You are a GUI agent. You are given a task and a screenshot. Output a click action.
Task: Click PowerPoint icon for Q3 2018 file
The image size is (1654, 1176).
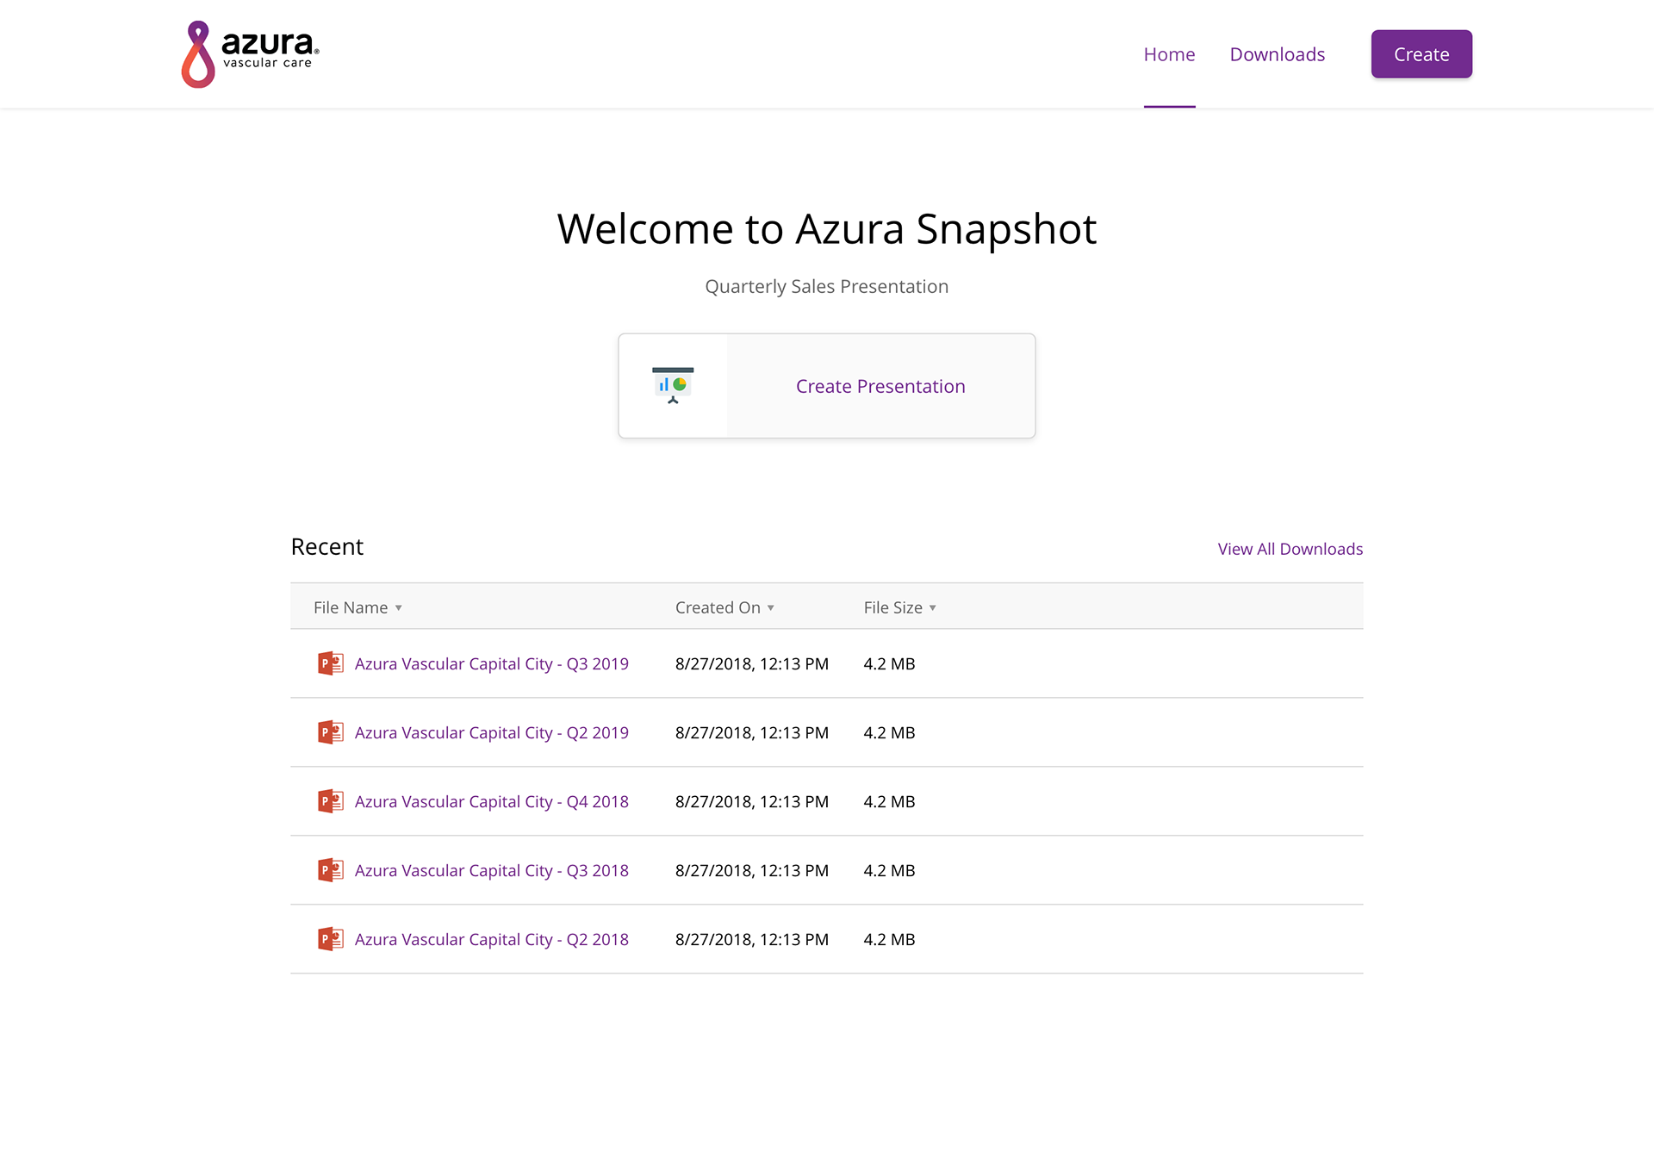(x=331, y=870)
